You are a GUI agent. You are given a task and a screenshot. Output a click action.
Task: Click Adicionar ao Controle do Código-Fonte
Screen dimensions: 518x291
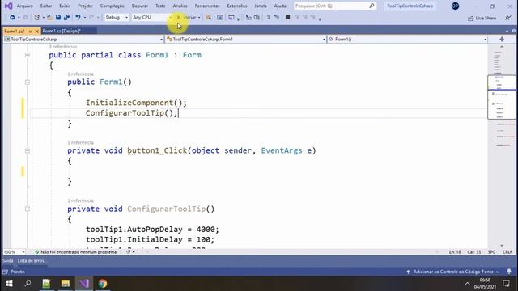[x=453, y=272]
